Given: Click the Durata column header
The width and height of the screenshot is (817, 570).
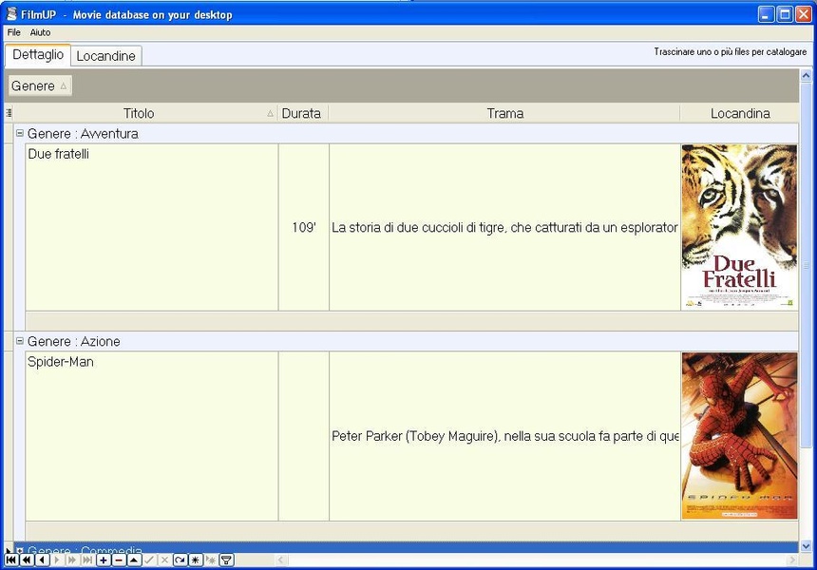Looking at the screenshot, I should click(303, 113).
